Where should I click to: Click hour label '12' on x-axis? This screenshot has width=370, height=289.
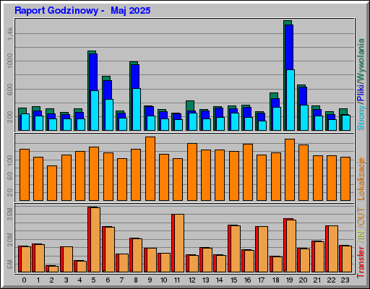coord(192,280)
